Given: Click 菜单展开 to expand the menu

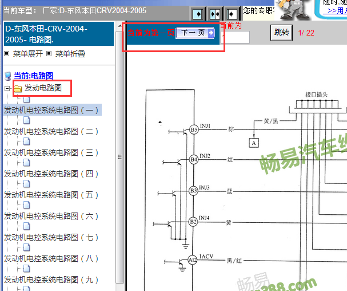Looking at the screenshot, I should coord(28,54).
